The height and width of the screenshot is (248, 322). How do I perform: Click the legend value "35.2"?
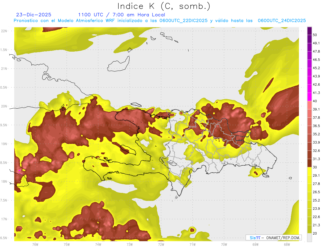316,134
